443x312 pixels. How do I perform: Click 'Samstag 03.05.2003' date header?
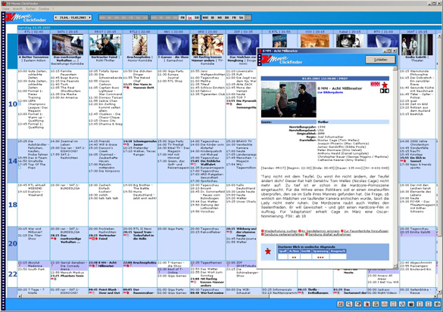click(34, 28)
